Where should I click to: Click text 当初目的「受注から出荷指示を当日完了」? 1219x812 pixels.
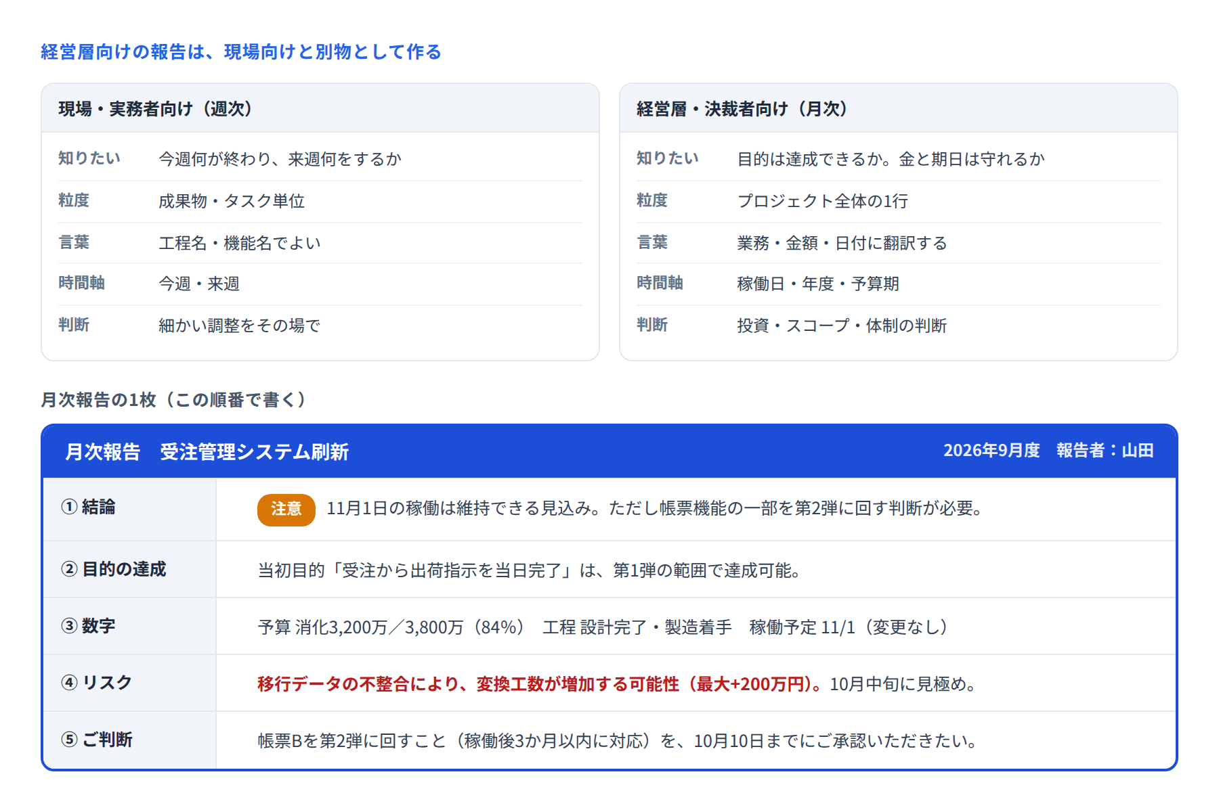click(x=416, y=570)
